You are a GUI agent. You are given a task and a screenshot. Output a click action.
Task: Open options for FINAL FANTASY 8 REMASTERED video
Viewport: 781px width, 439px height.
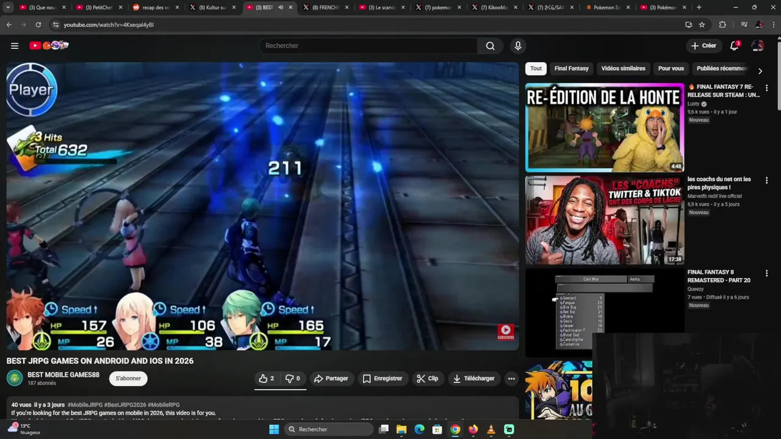point(766,273)
